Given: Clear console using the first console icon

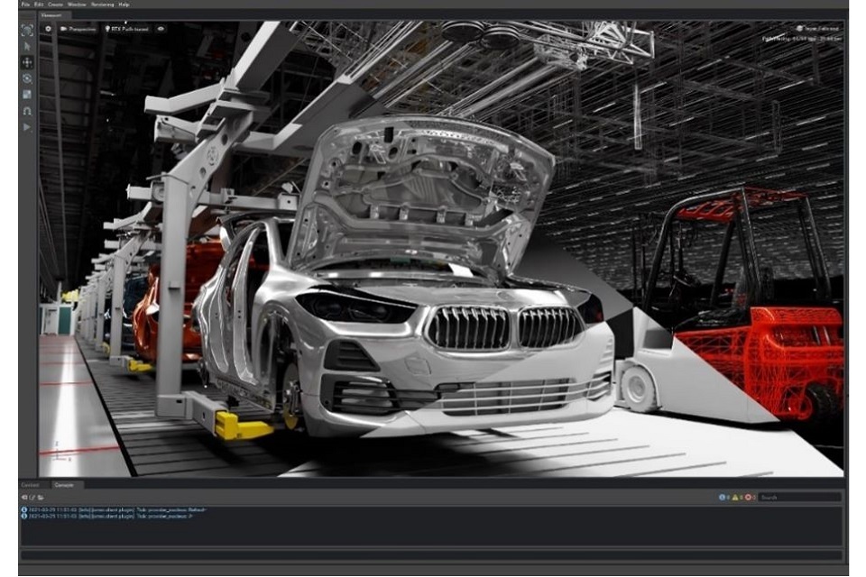Looking at the screenshot, I should pos(24,497).
